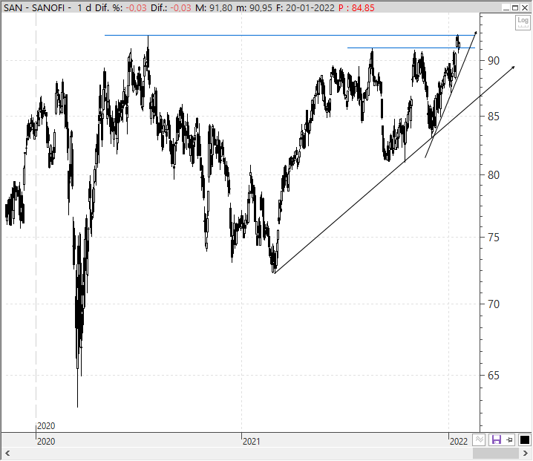Click the 2021 time axis label
The image size is (533, 461).
click(251, 441)
